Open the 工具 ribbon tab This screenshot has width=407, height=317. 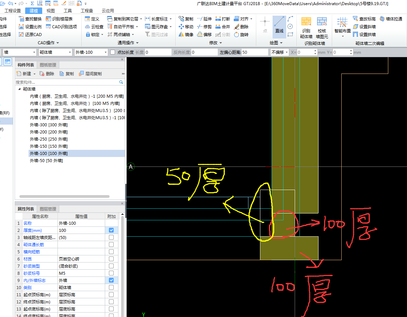[68, 11]
